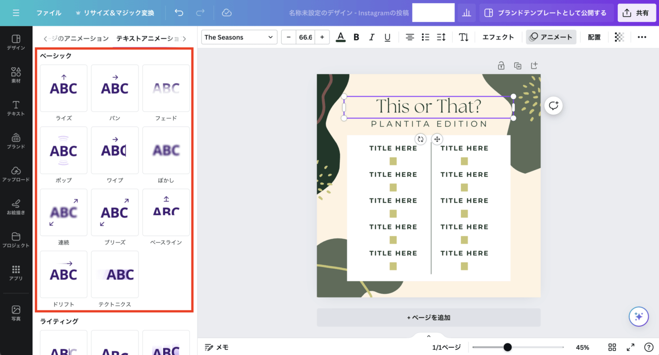Expand the more options ellipsis menu
The height and width of the screenshot is (355, 659).
641,37
